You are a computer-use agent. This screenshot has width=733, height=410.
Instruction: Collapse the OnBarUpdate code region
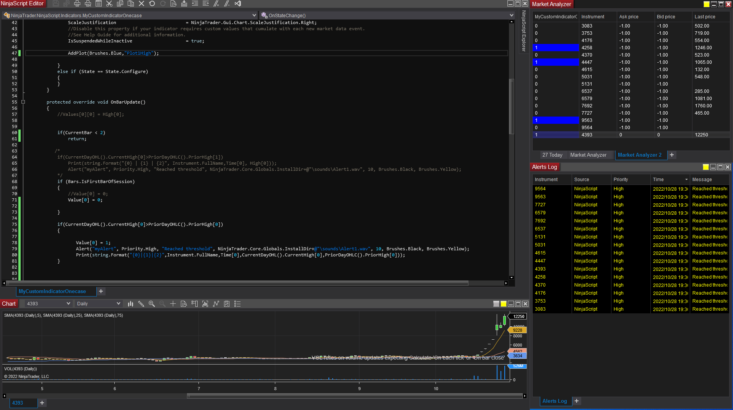coord(23,102)
